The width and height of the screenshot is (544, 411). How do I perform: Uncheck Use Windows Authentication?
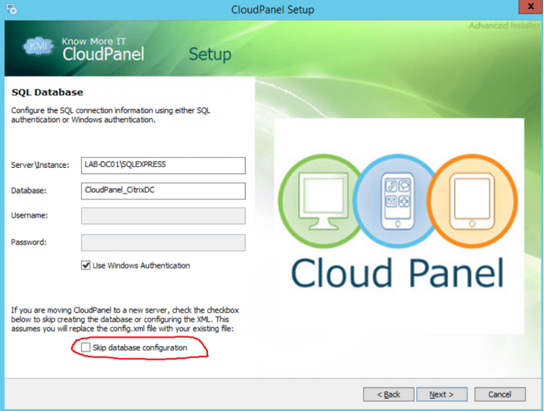click(x=85, y=265)
